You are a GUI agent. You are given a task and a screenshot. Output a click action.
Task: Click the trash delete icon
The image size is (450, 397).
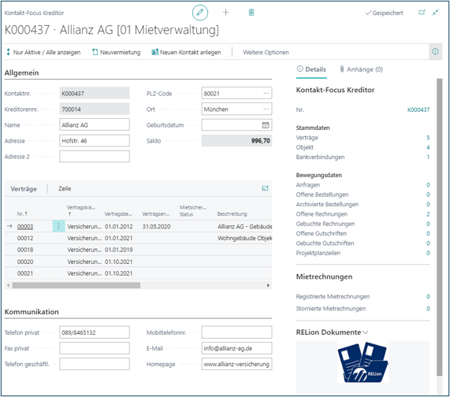251,13
